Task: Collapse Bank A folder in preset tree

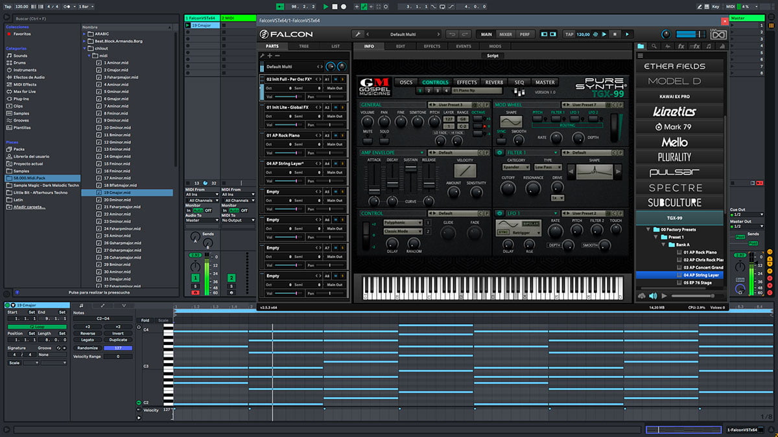Action: pos(663,245)
